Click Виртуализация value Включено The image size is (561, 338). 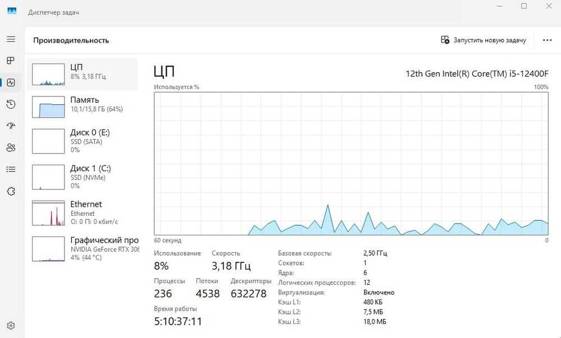coord(379,292)
